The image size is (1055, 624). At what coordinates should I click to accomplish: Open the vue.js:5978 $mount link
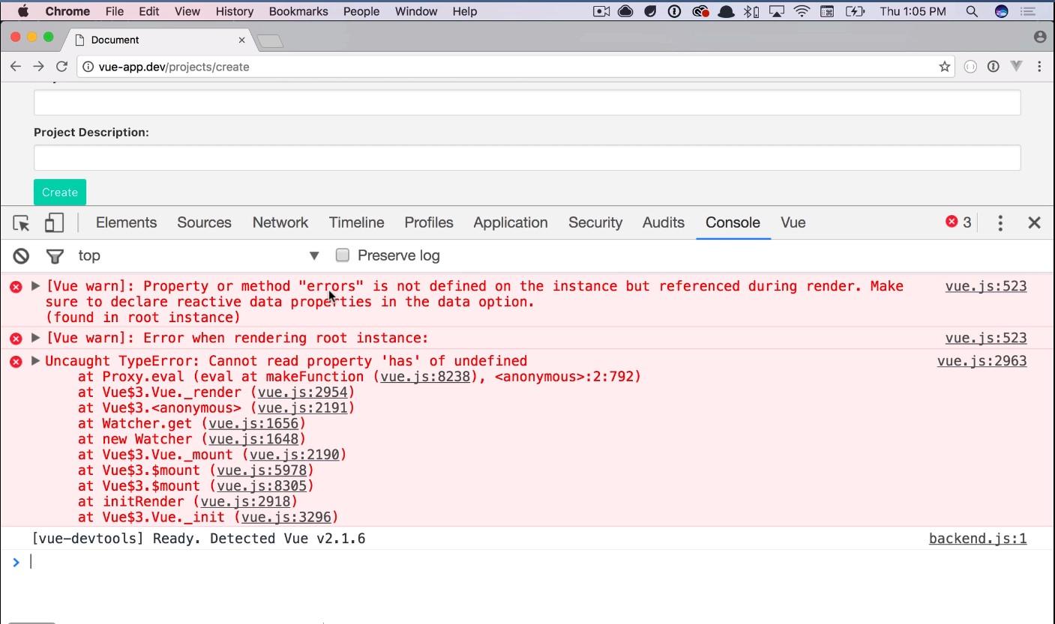pos(262,470)
